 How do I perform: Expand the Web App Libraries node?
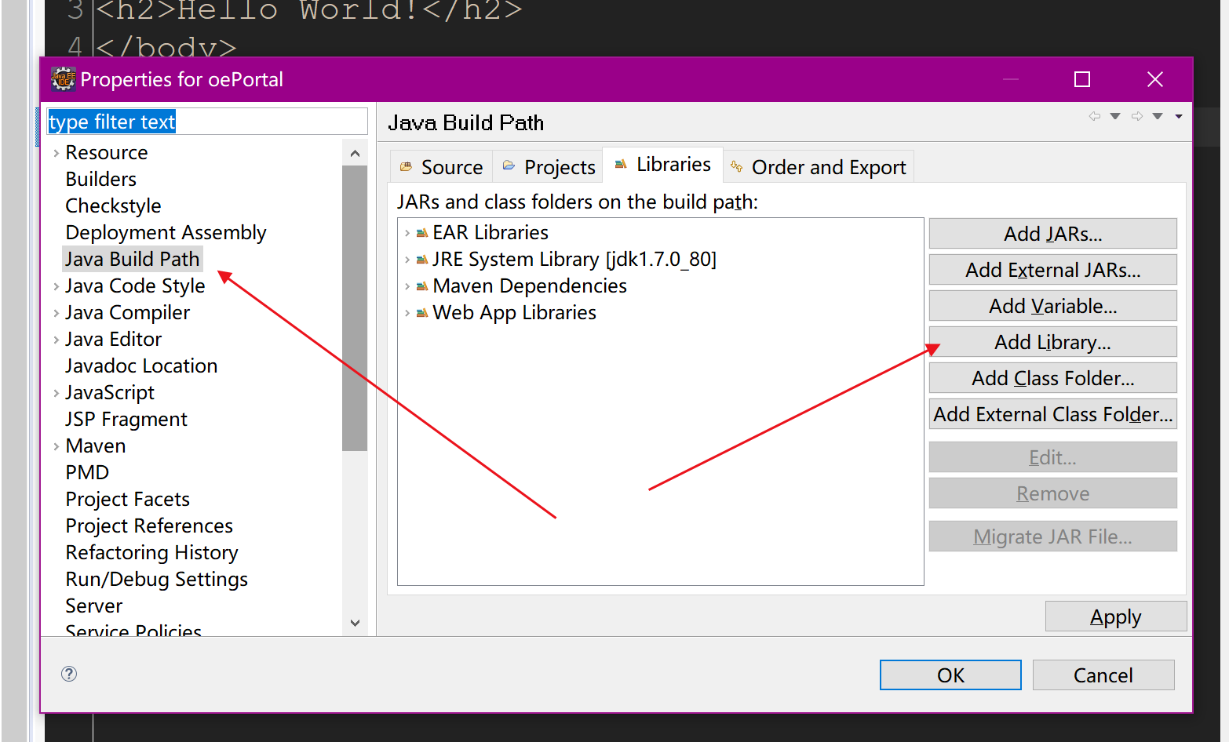(x=407, y=313)
